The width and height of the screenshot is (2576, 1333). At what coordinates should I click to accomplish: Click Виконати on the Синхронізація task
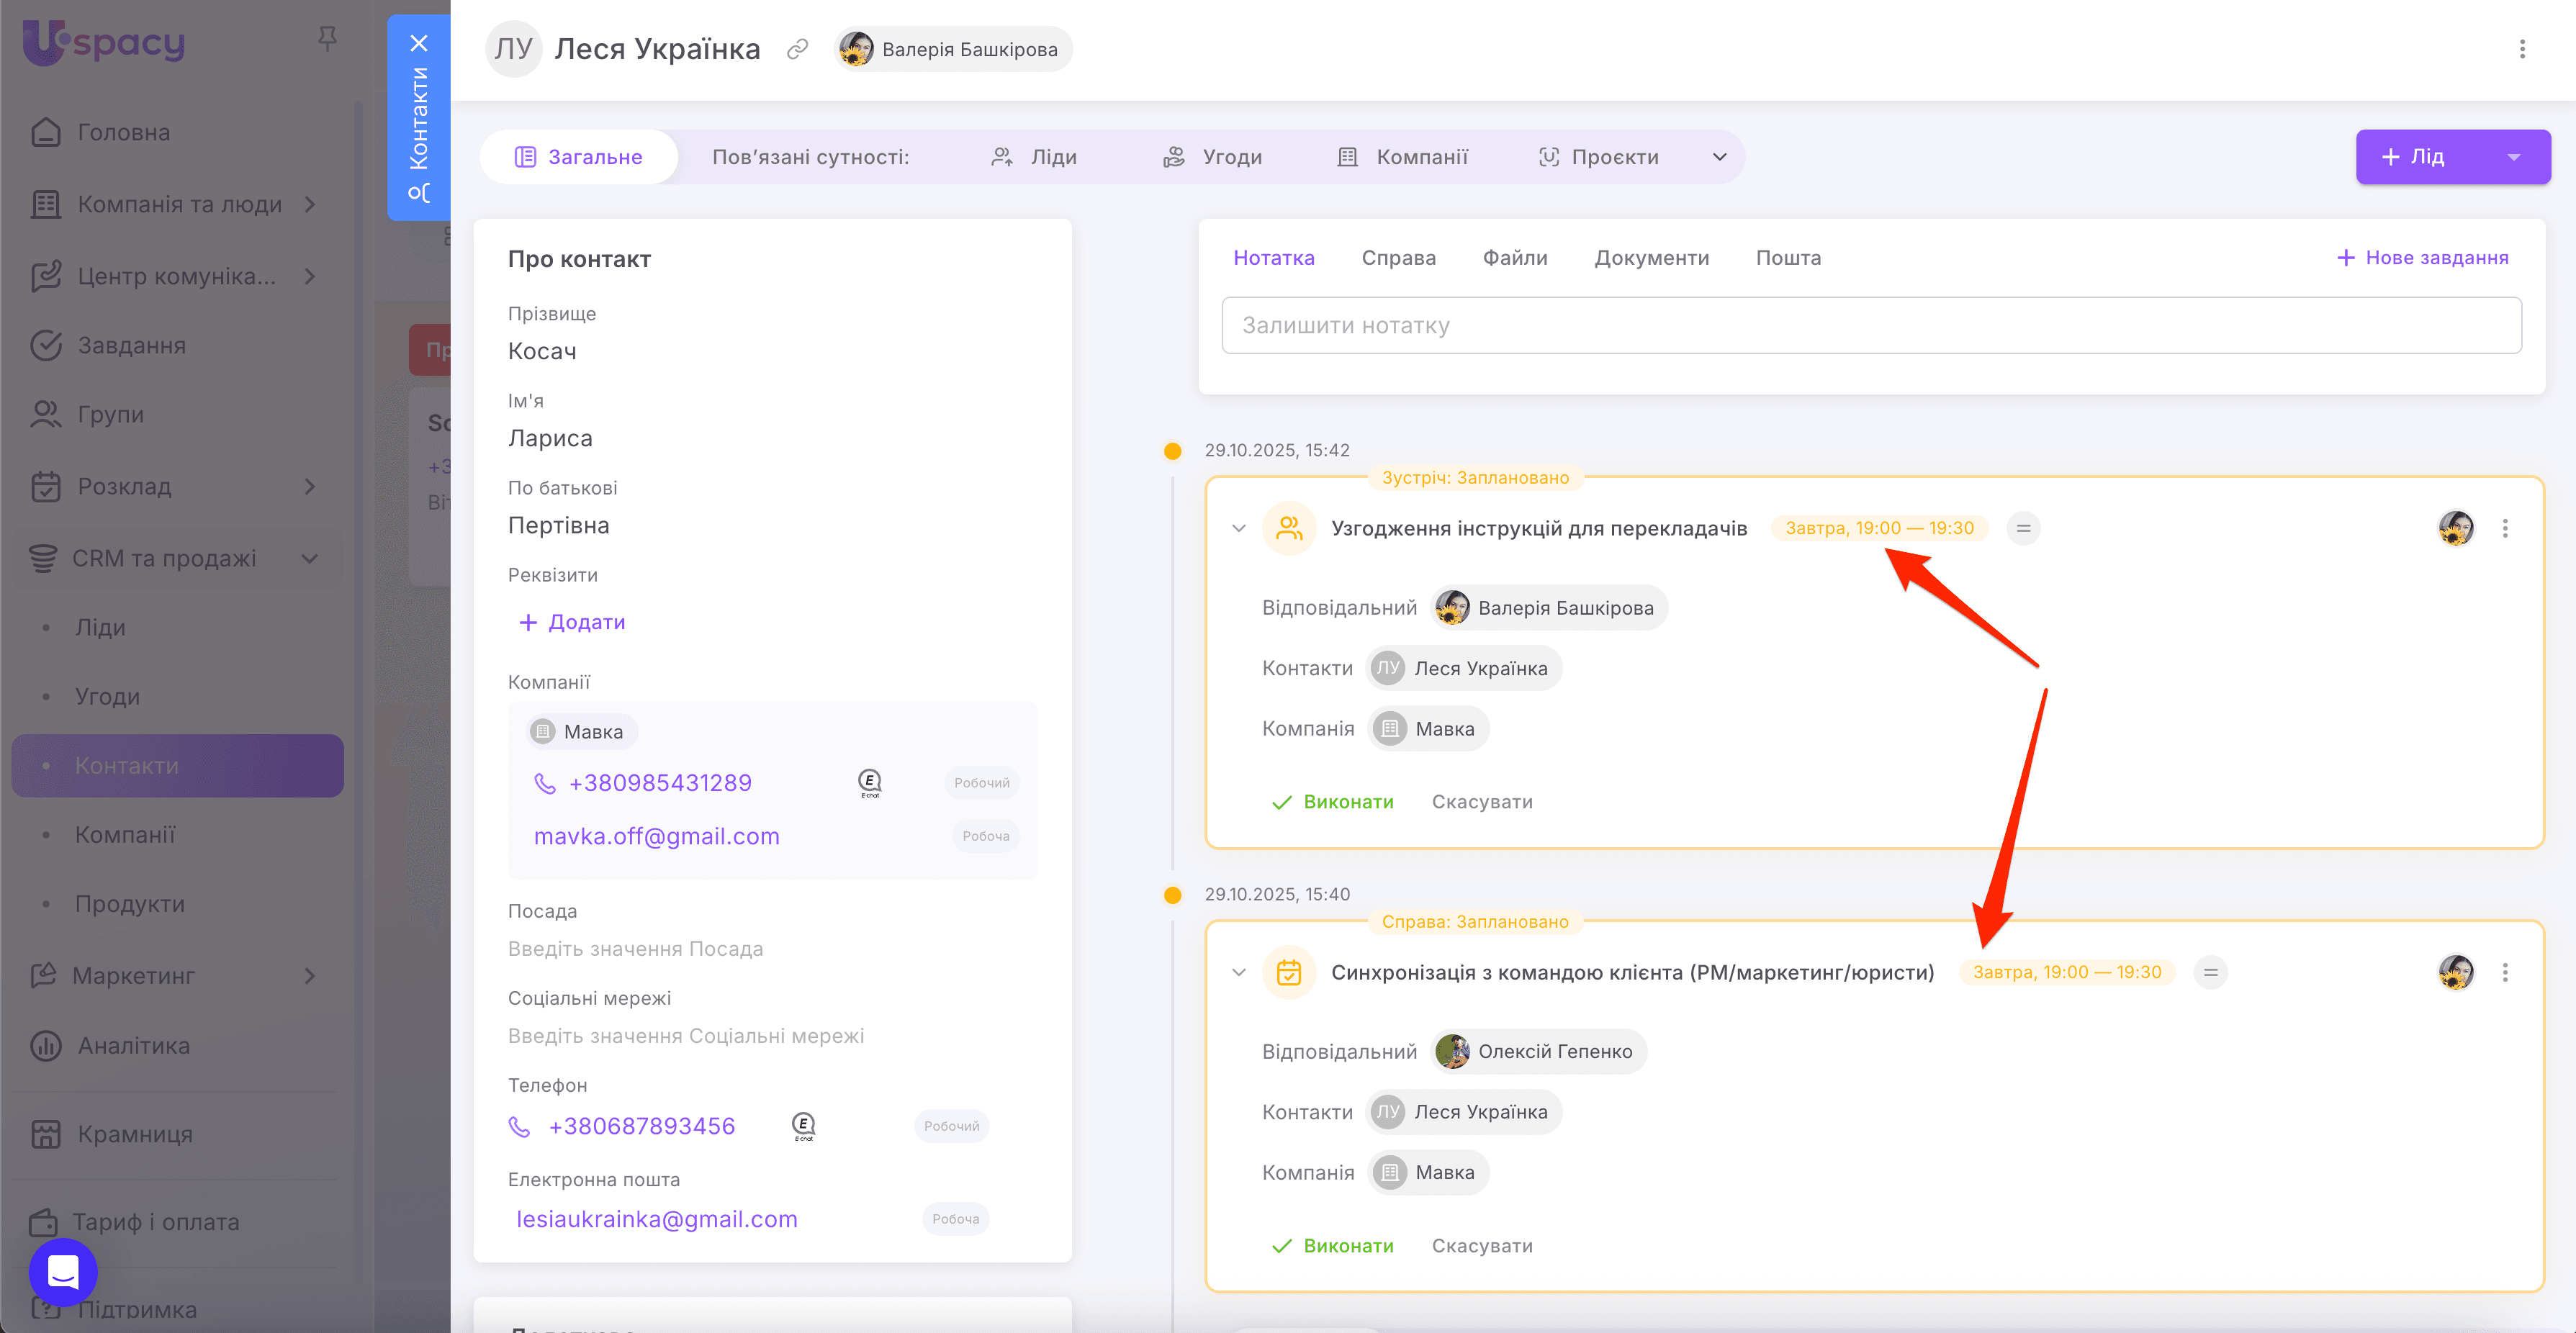coord(1332,1246)
